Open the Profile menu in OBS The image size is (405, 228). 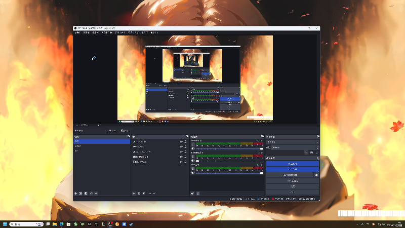[x=120, y=32]
